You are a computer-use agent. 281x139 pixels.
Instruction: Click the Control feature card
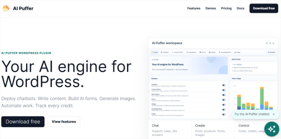click(256, 129)
